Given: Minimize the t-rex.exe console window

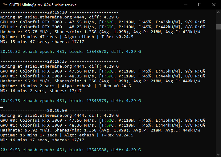Looking at the screenshot, I should (186, 5).
